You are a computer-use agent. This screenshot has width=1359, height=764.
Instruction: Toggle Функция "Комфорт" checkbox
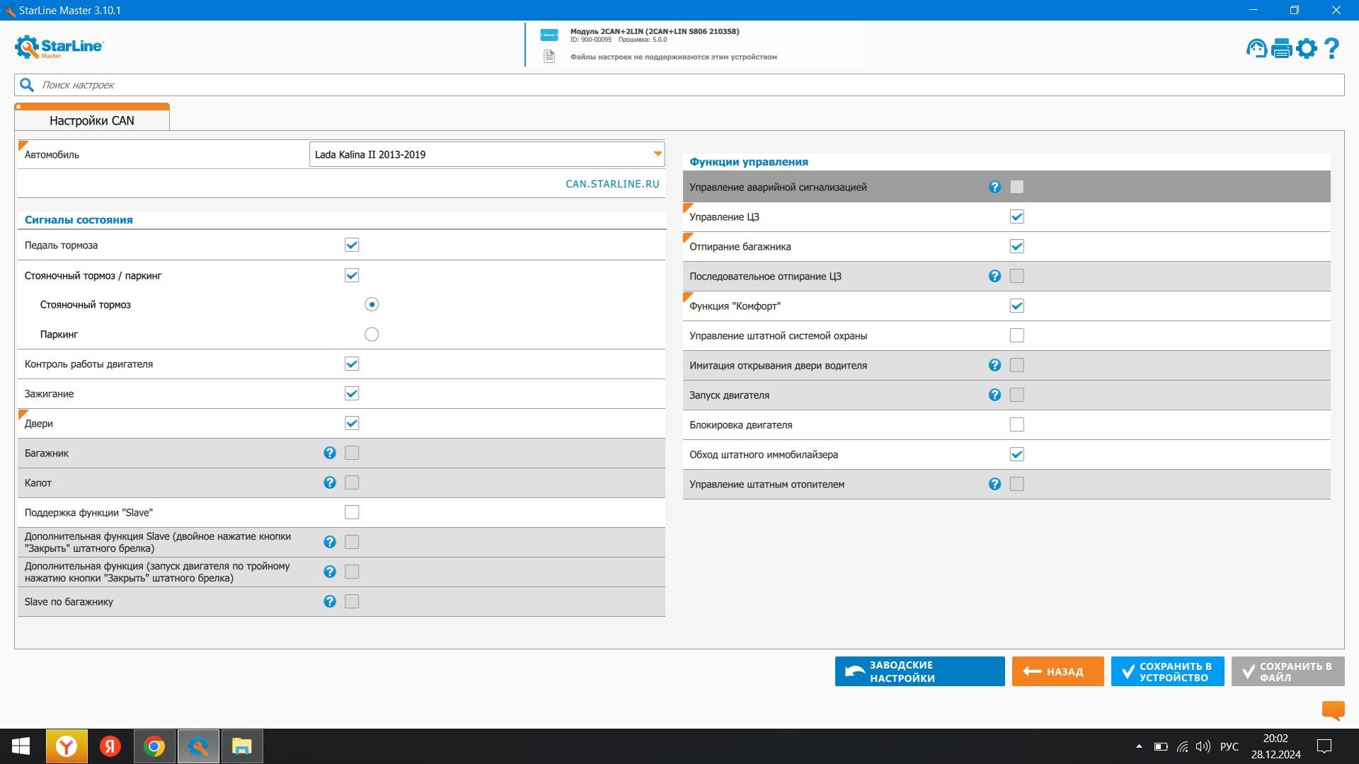point(1016,306)
